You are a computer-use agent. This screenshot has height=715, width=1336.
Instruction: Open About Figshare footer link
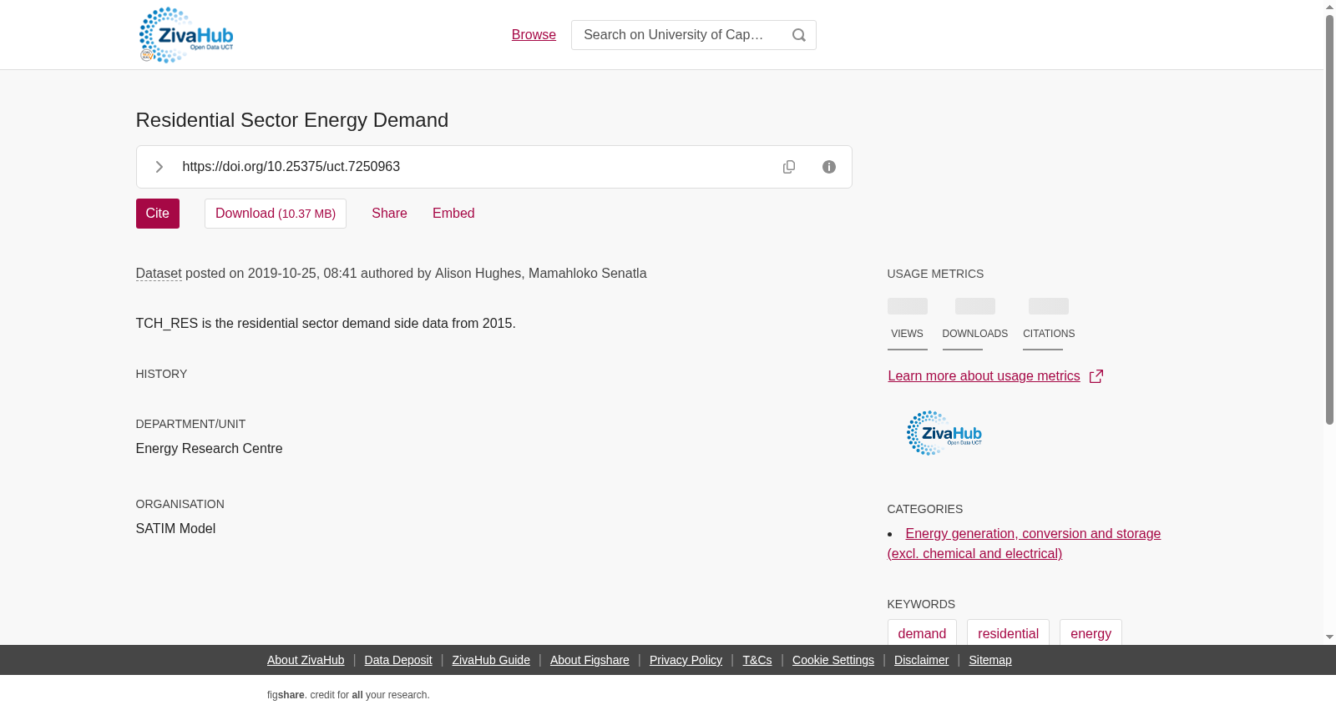(x=590, y=660)
